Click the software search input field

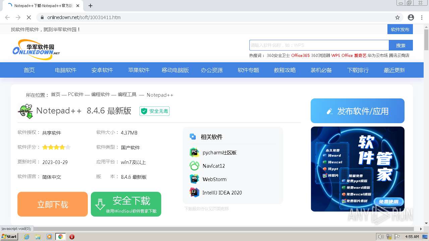(319, 45)
